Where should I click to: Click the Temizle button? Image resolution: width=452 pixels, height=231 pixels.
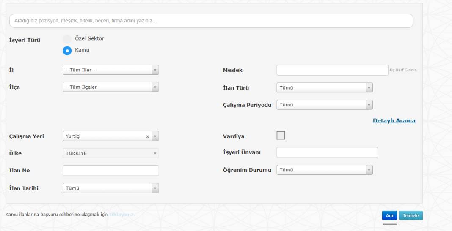[410, 215]
